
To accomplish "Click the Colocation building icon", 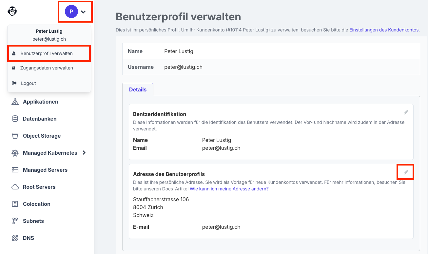I will [x=15, y=204].
